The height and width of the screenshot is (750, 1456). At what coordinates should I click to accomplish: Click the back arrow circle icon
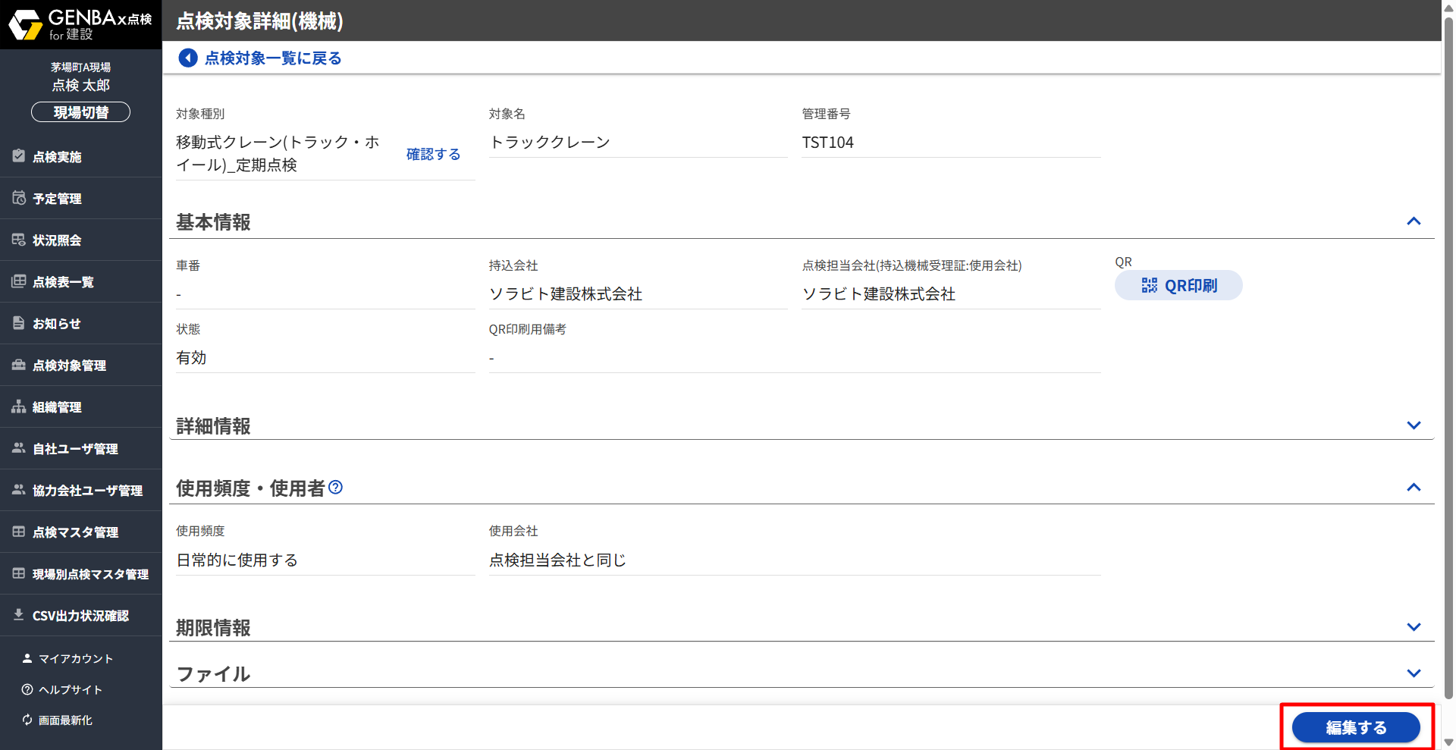coord(187,58)
